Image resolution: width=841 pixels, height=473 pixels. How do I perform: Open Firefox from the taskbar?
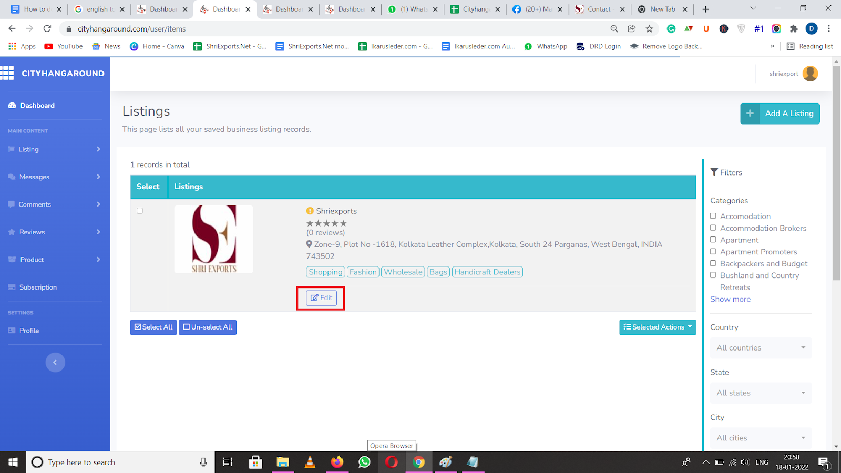[x=337, y=462]
